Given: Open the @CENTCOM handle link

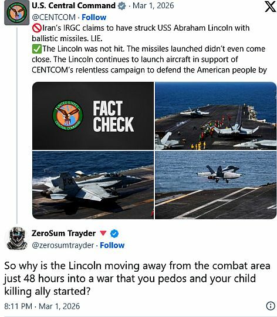Looking at the screenshot, I should coord(53,18).
